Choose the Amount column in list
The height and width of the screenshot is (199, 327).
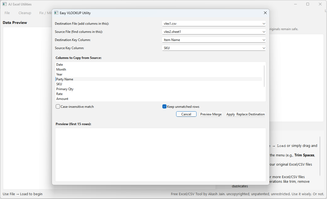coord(62,99)
